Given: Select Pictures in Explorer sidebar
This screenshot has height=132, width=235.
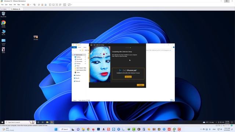Looking at the screenshot, I should [x=78, y=63].
